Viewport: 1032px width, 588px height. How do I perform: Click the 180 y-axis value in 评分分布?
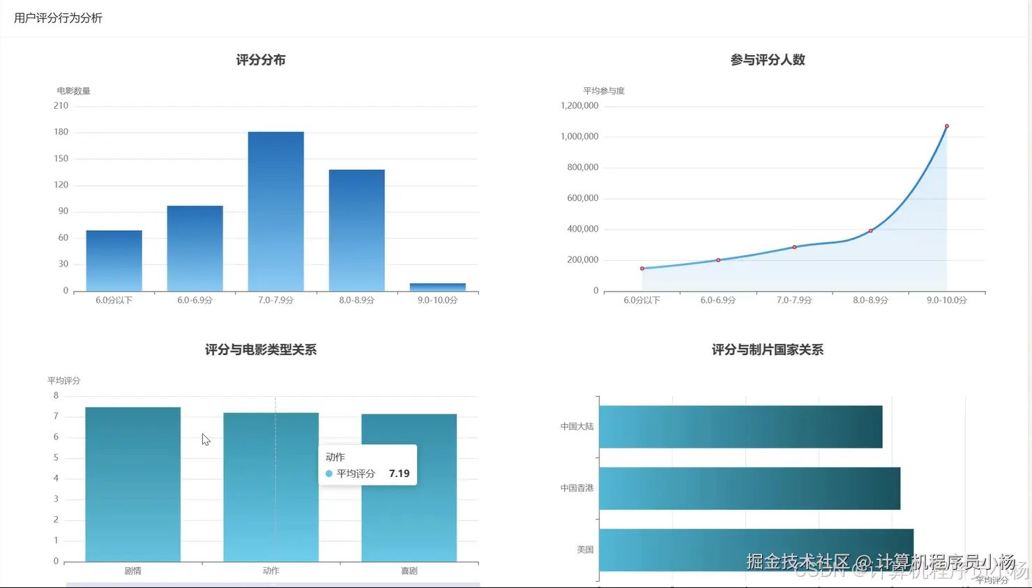[x=61, y=132]
